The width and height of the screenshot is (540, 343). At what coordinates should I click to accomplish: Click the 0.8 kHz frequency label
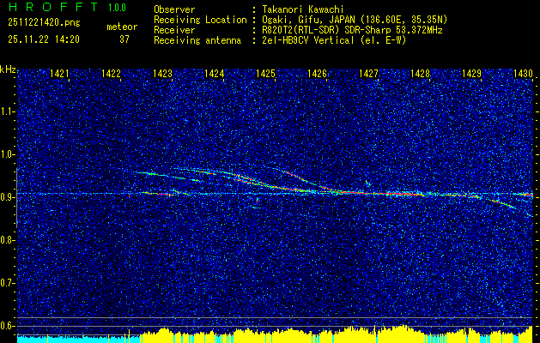coord(7,240)
